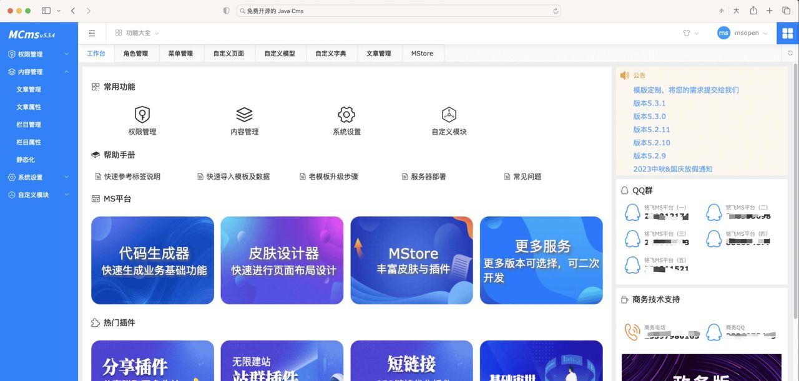Viewport: 799px width, 381px height.
Task: Toggle the sidebar hamburger icon
Action: 91,33
